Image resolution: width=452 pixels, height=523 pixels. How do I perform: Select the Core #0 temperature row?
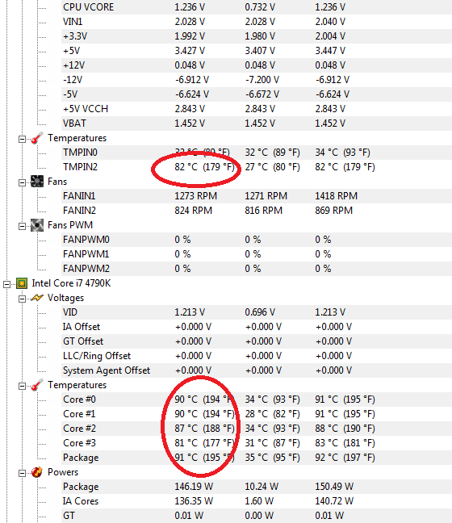click(x=257, y=400)
